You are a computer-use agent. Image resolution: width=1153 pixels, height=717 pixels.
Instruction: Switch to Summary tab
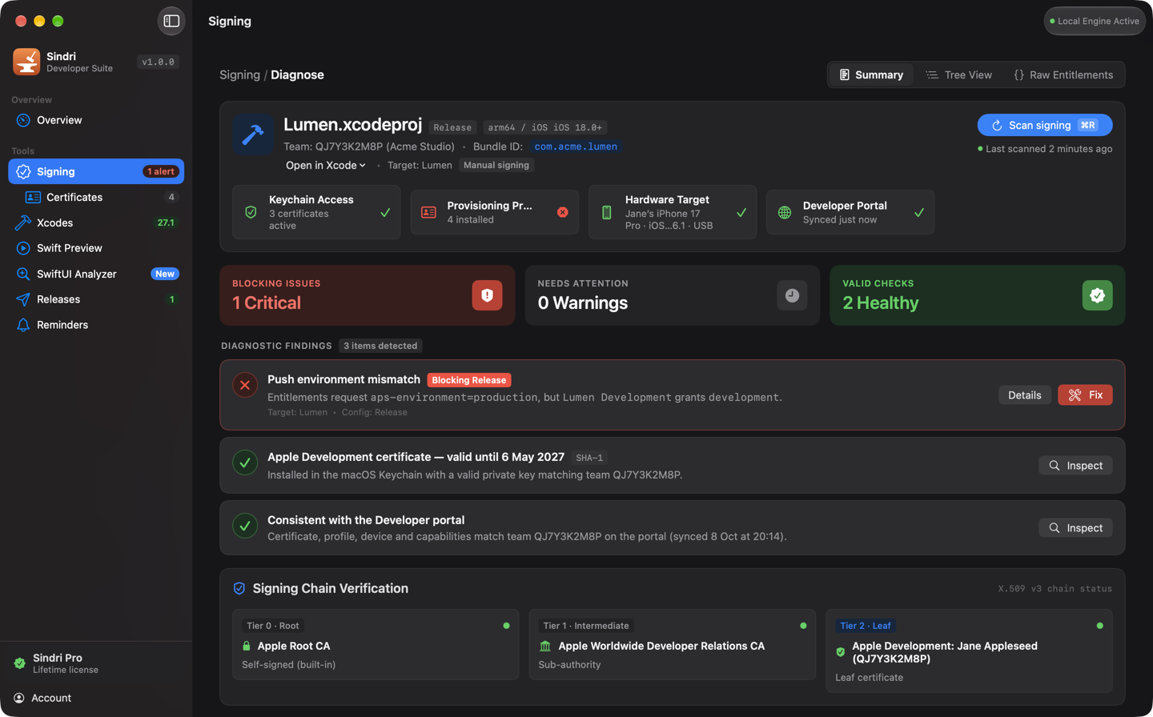click(x=871, y=75)
